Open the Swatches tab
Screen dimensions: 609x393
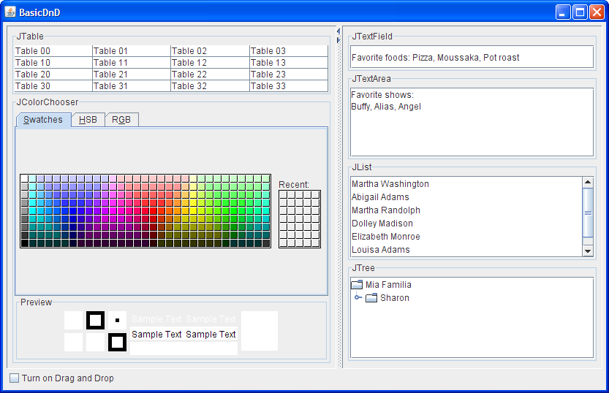coord(43,120)
